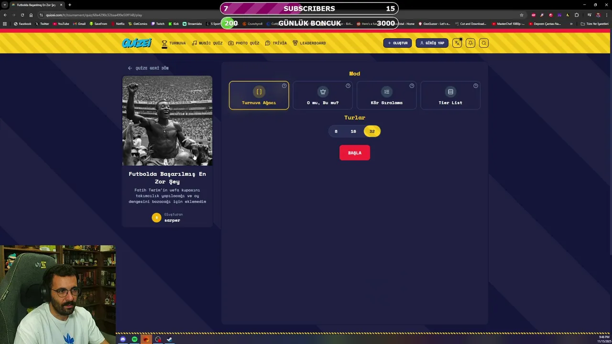Image resolution: width=612 pixels, height=344 pixels.
Task: Open the Chrome three-dot menu
Action: pos(607,15)
